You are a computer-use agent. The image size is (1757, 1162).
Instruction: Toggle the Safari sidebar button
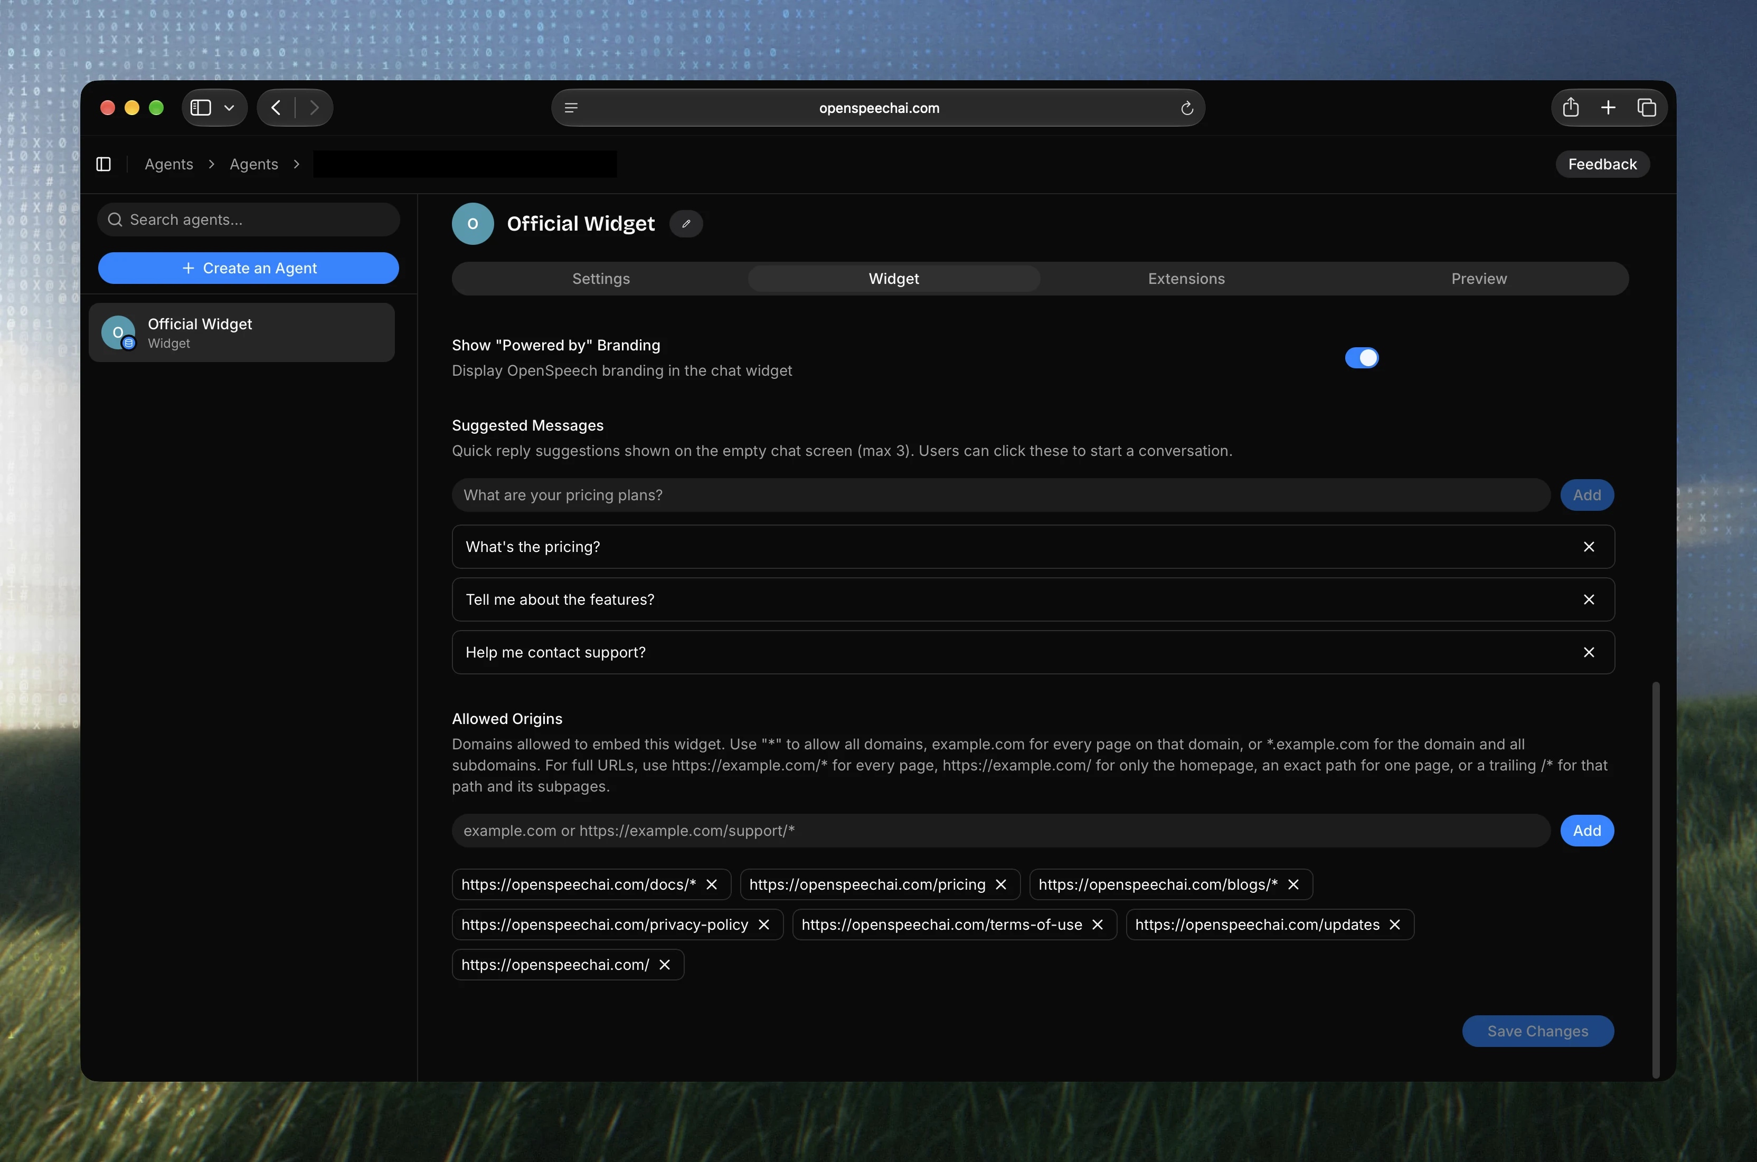201,108
